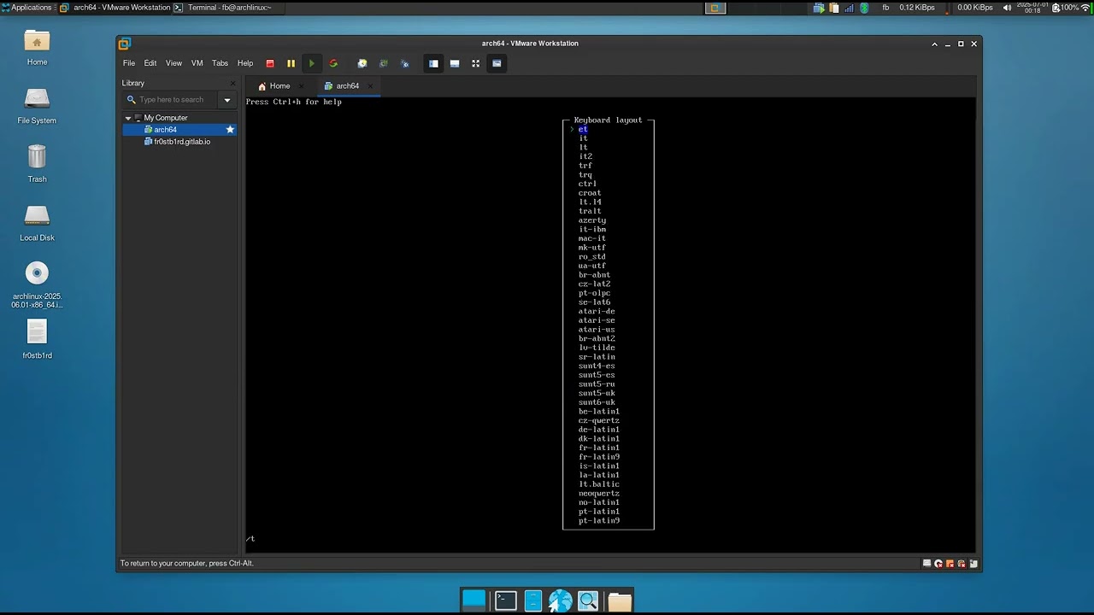The width and height of the screenshot is (1094, 615).
Task: Click the orange network adapter status icon
Action: [x=950, y=564]
